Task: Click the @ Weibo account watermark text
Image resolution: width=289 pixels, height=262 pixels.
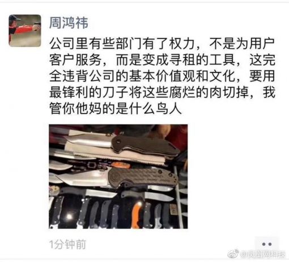Action: click(263, 255)
